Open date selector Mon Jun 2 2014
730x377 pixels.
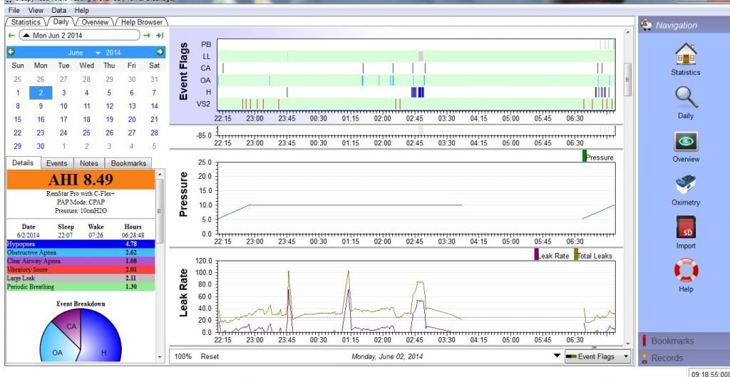[79, 36]
